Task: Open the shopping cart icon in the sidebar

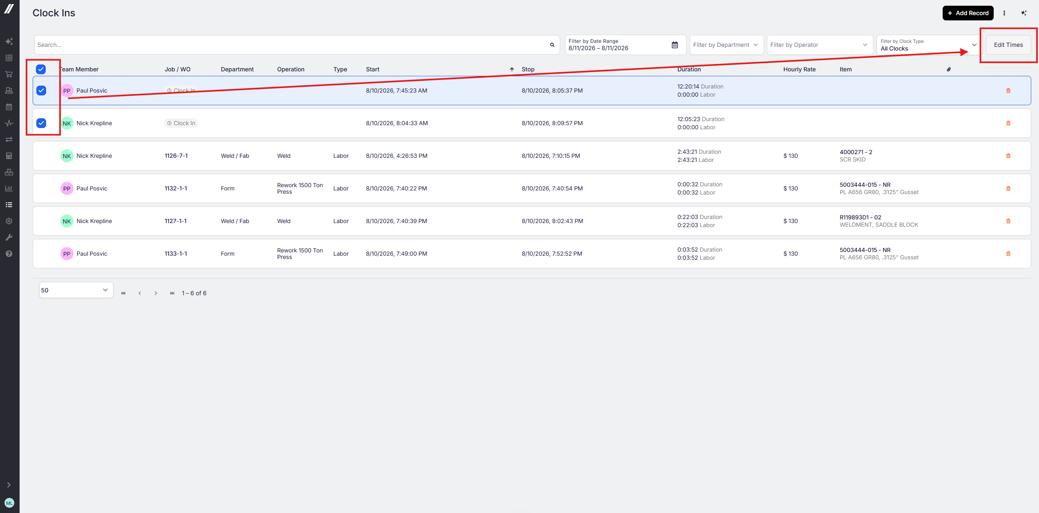Action: [9, 74]
